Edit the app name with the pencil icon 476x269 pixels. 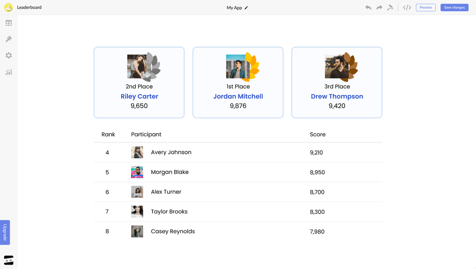tap(247, 7)
